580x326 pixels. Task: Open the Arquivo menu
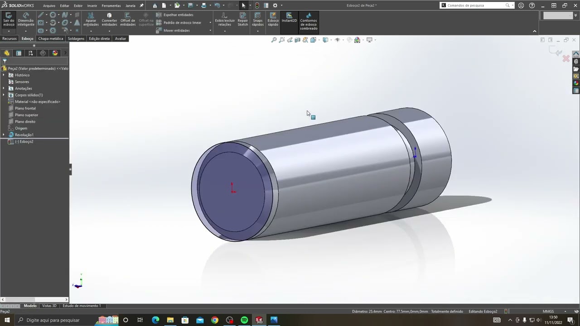(49, 6)
